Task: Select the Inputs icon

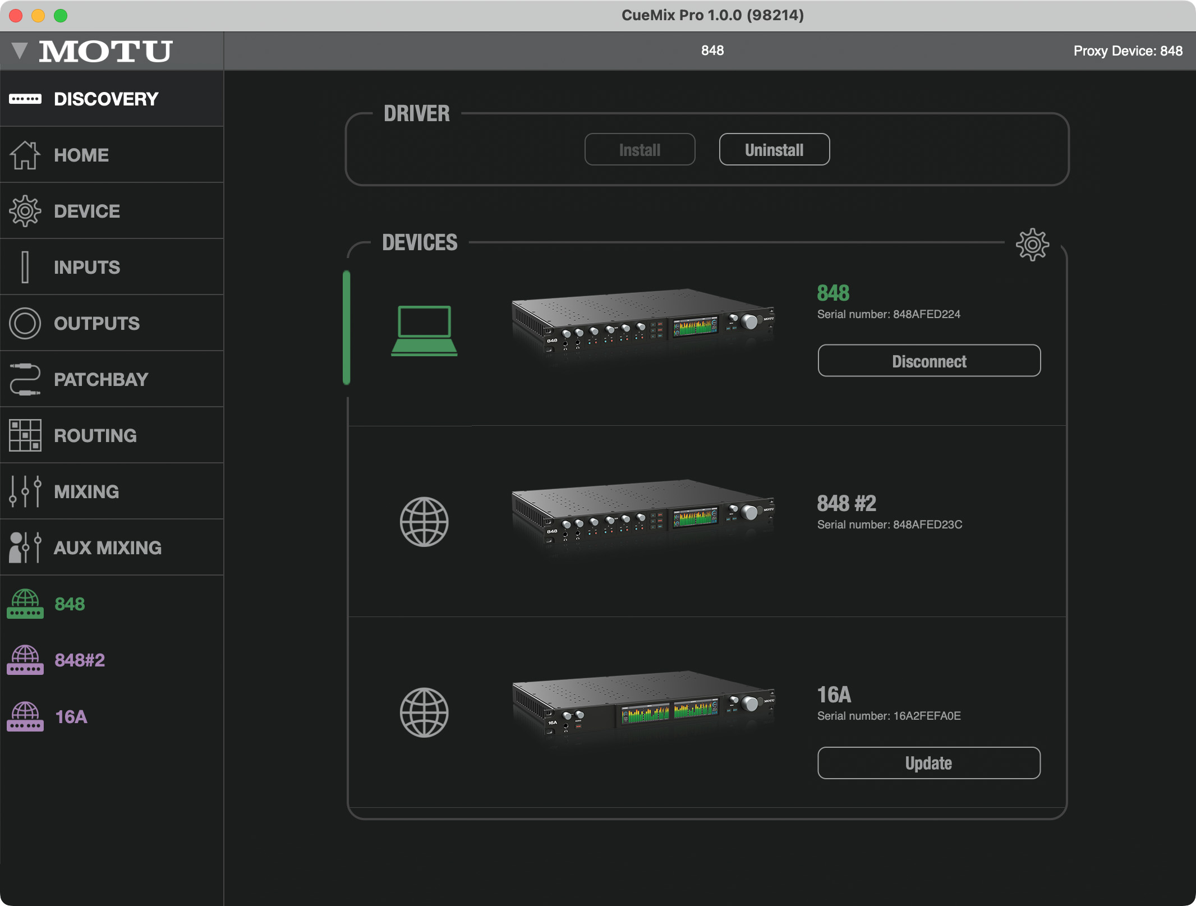Action: click(x=25, y=267)
